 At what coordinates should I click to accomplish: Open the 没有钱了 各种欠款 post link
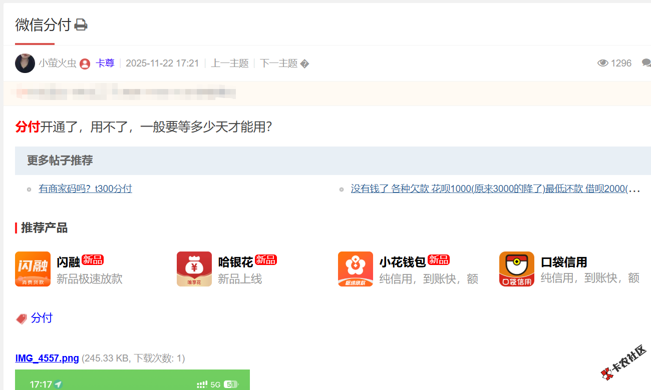pos(495,189)
